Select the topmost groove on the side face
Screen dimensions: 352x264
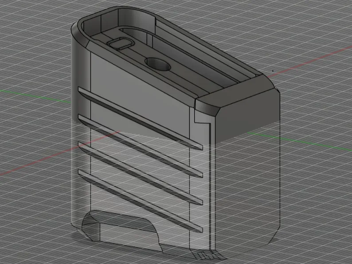click(x=140, y=118)
